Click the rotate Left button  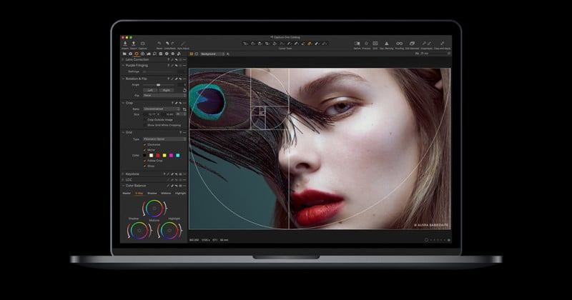[x=150, y=90]
